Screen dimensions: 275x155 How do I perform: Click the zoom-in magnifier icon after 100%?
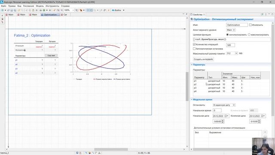click(76, 10)
